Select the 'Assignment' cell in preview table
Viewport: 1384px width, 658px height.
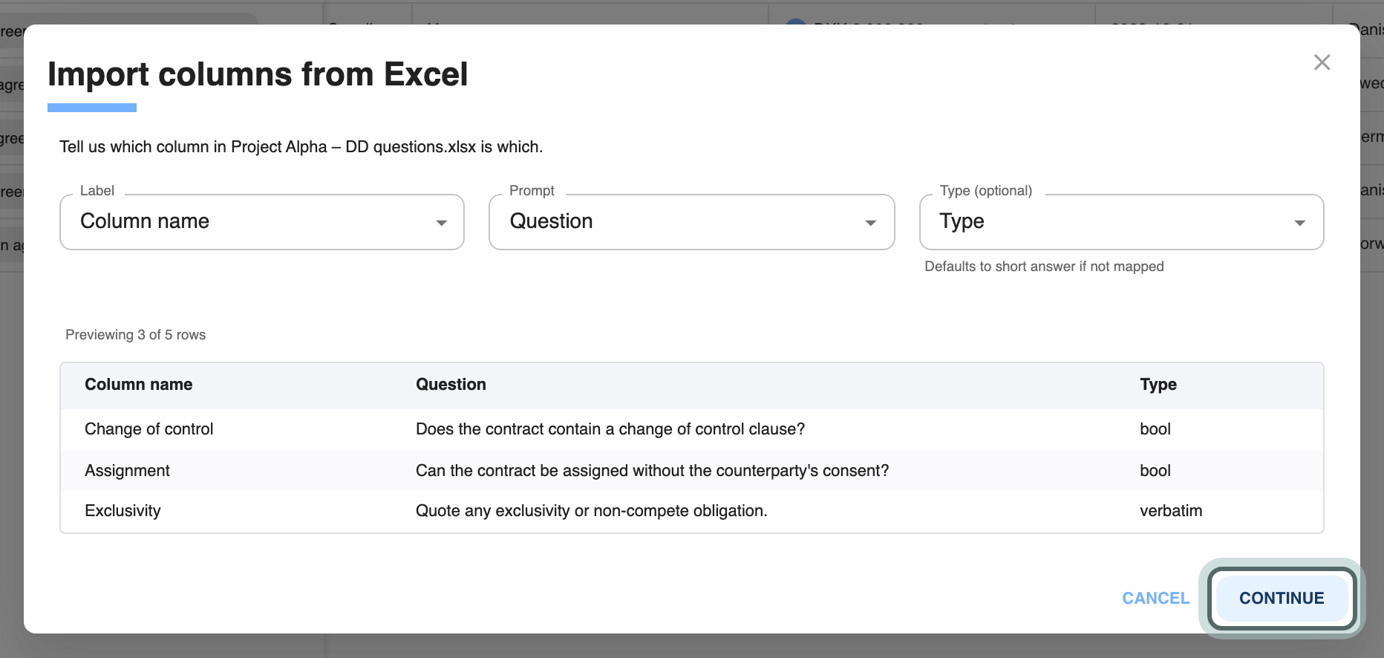[x=128, y=471]
